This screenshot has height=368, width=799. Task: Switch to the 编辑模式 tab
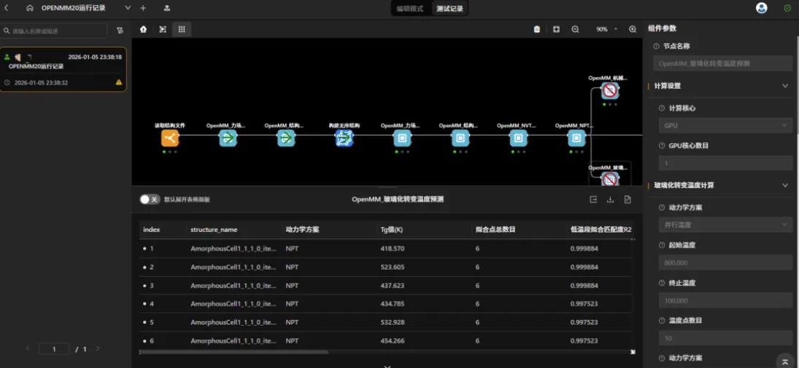(x=410, y=9)
